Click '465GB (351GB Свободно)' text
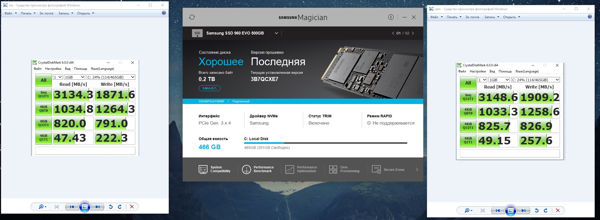The width and height of the screenshot is (600, 220). [267, 148]
